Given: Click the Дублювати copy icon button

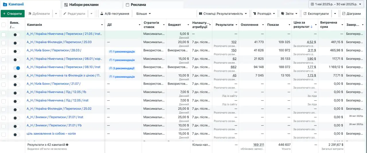Looking at the screenshot, I should click(x=39, y=13).
